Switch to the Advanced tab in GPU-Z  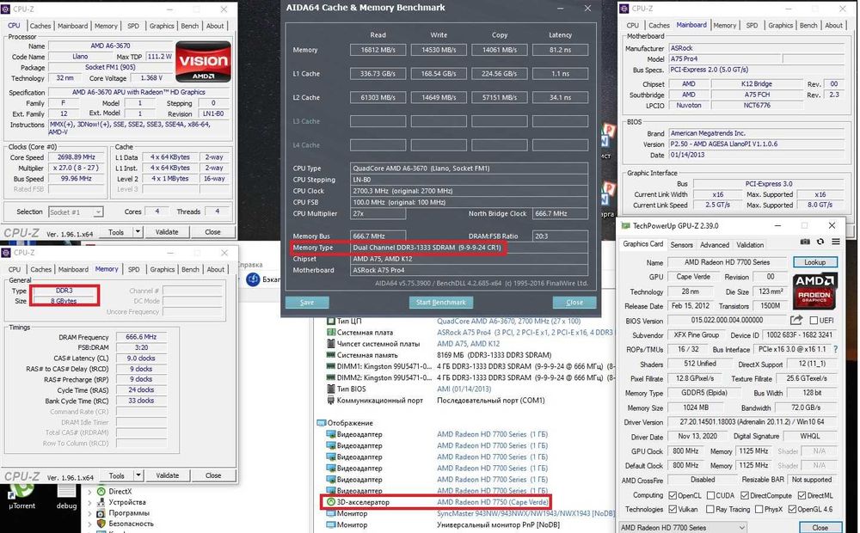714,244
